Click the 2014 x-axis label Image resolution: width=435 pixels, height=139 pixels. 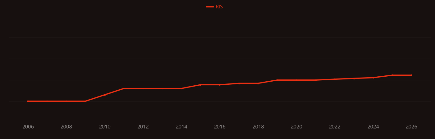click(181, 127)
